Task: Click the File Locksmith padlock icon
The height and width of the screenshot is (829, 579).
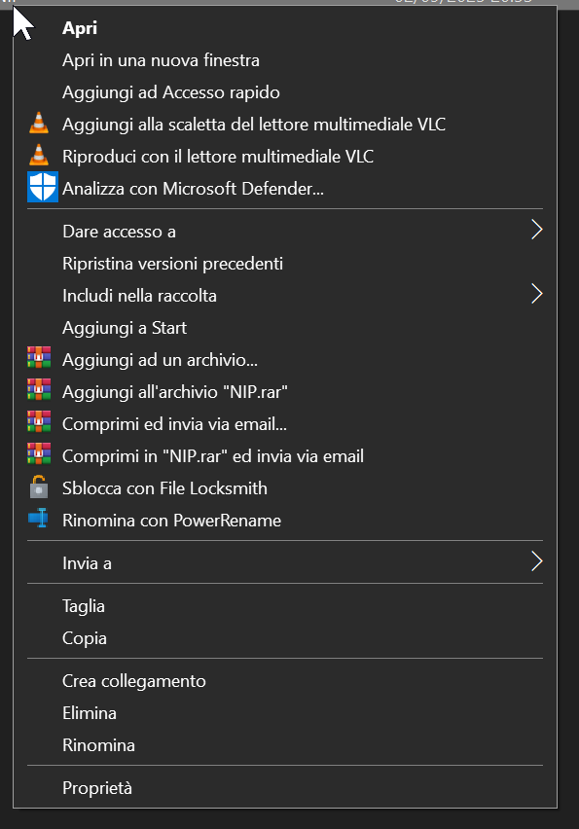Action: point(39,487)
